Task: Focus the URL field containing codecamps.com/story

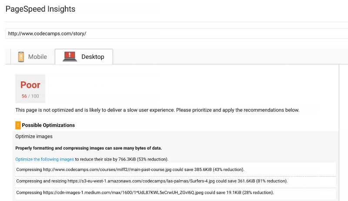Action: click(174, 33)
